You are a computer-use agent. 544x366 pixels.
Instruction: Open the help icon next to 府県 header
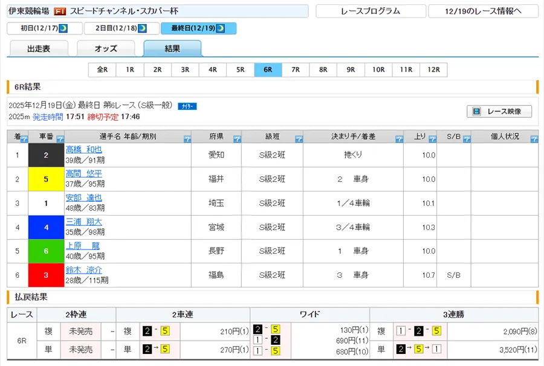point(237,139)
